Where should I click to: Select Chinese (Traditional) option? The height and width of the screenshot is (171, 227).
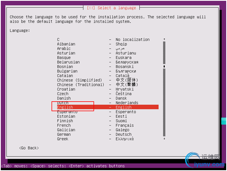coord(108,84)
